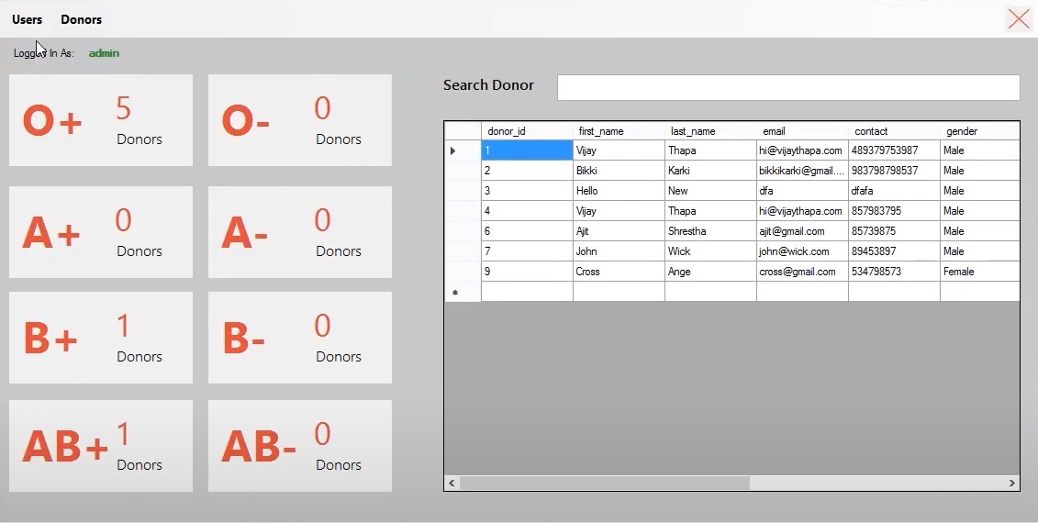Open the Donors menu
The width and height of the screenshot is (1038, 523).
pos(81,19)
